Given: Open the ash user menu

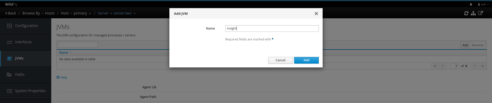Looking at the screenshot, I should tap(483, 4).
